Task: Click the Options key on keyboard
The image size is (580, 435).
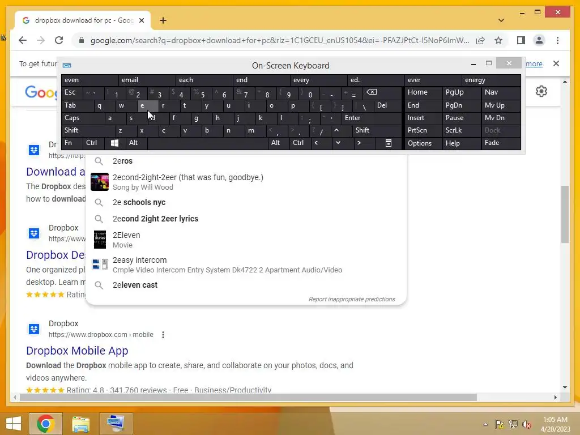Action: click(423, 143)
